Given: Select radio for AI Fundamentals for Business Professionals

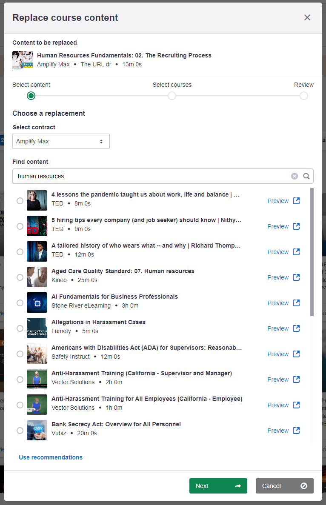Looking at the screenshot, I should click(x=20, y=303).
